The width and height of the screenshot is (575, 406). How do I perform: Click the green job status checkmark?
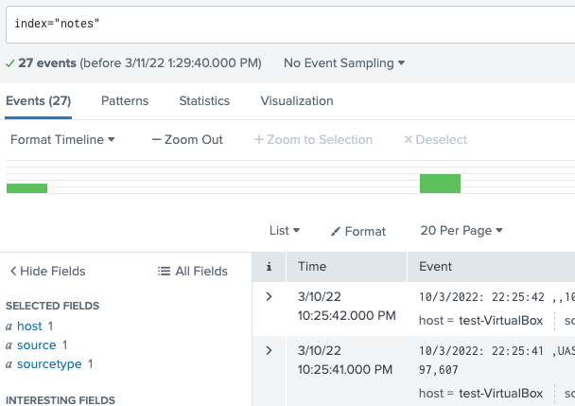(9, 63)
